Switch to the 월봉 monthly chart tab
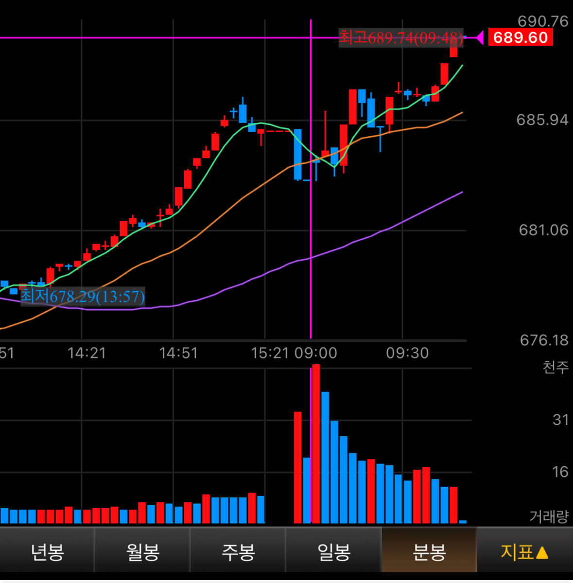The width and height of the screenshot is (573, 583). (143, 552)
